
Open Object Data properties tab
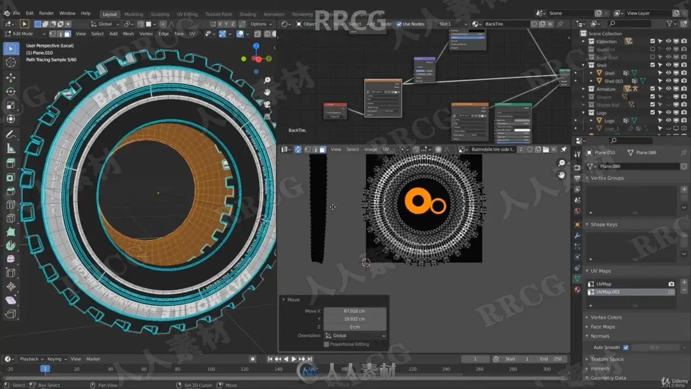pyautogui.click(x=577, y=279)
